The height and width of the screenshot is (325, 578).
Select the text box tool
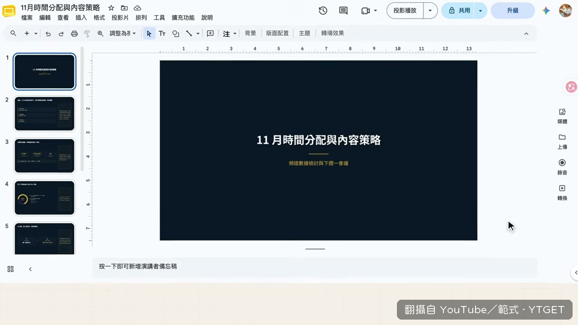click(162, 33)
